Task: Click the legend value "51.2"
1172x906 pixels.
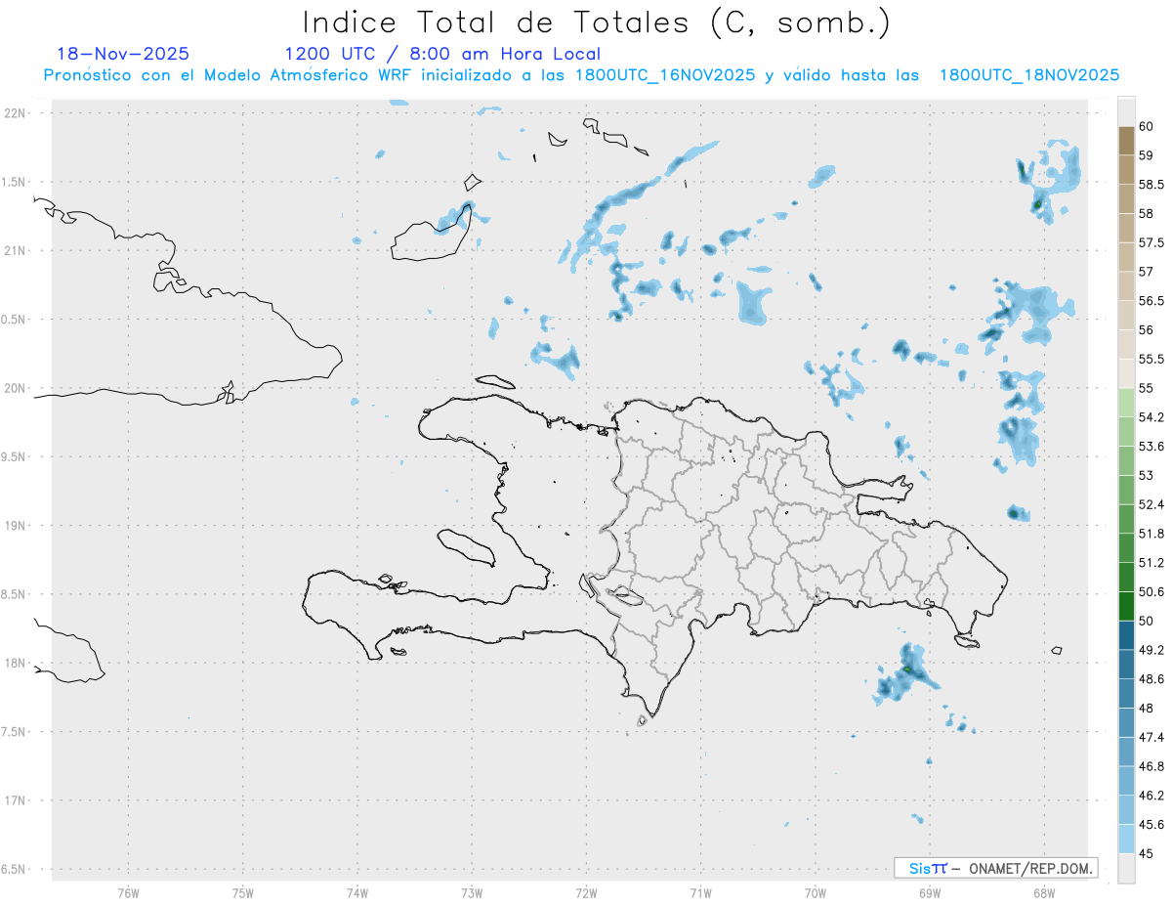Action: [1151, 563]
